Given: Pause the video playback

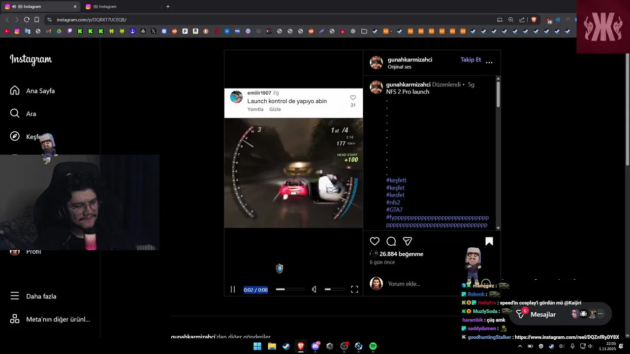Looking at the screenshot, I should 233,290.
